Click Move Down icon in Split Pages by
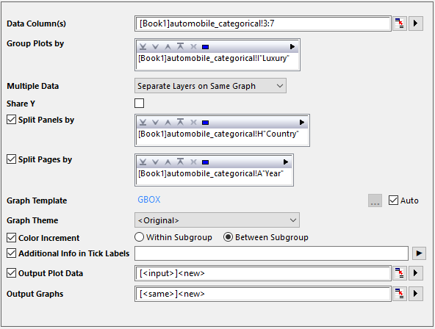The height and width of the screenshot is (329, 435). 155,162
